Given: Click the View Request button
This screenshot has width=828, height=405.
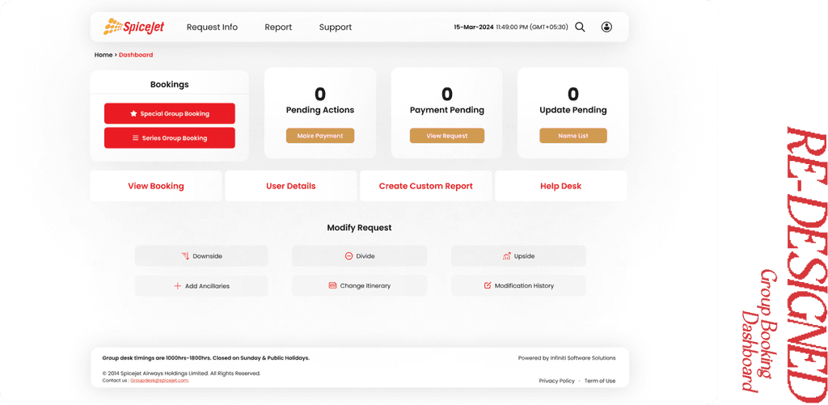Looking at the screenshot, I should (446, 136).
